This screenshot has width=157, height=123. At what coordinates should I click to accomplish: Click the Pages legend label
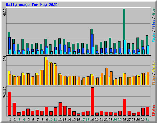[153, 38]
